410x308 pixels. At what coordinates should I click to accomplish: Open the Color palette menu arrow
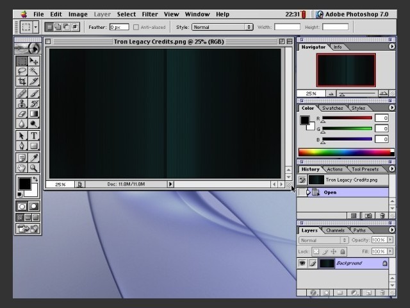391,107
